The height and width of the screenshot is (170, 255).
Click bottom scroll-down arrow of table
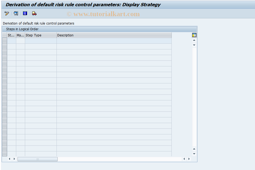click(x=194, y=154)
